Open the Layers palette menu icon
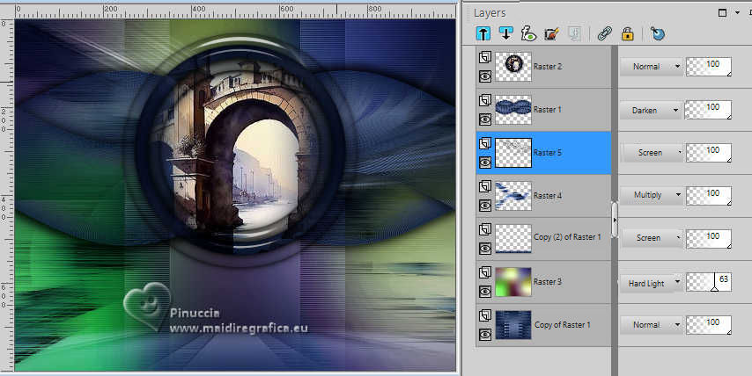 pos(722,13)
